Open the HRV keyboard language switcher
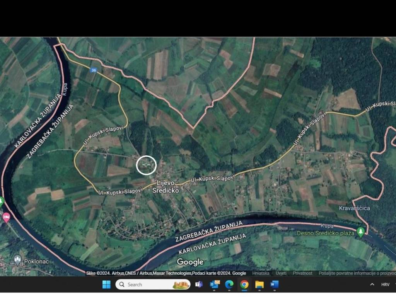 [x=385, y=285]
